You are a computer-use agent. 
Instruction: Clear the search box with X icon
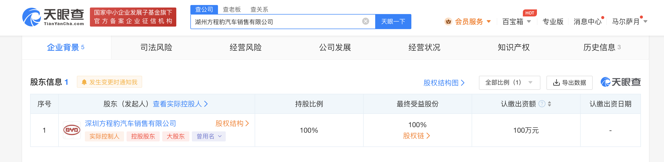pos(365,21)
